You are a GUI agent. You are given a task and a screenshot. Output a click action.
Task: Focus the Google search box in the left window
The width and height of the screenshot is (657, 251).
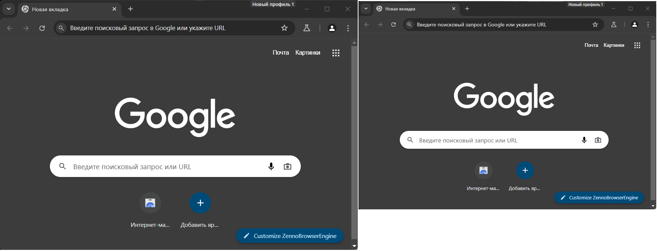coord(175,167)
